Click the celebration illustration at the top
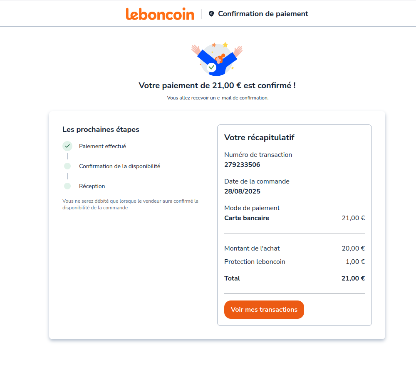This screenshot has width=416, height=365. point(217,59)
